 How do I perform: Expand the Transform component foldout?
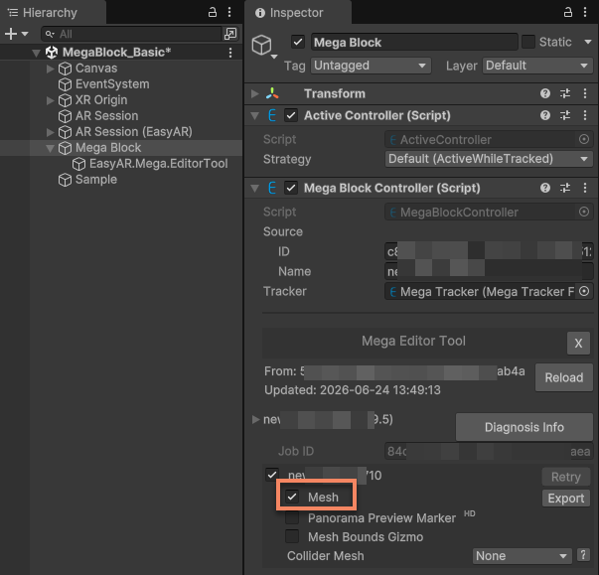[254, 93]
